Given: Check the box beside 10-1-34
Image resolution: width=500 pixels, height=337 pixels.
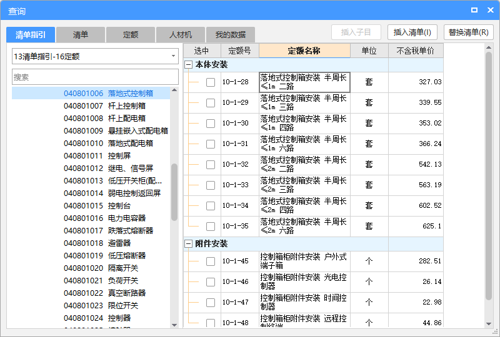Looking at the screenshot, I should pos(211,206).
